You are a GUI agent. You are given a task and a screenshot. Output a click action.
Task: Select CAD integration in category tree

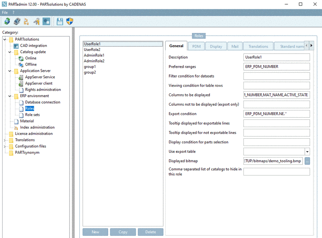coord(33,45)
